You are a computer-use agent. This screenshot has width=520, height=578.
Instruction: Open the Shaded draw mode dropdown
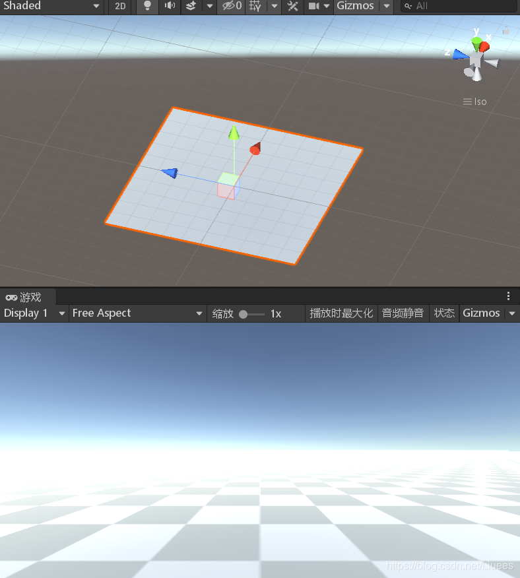[x=51, y=6]
